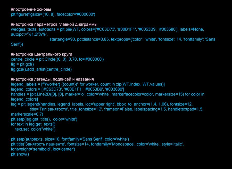Click the line starting with startangle=90
This screenshot has height=169, width=232.
132,39
